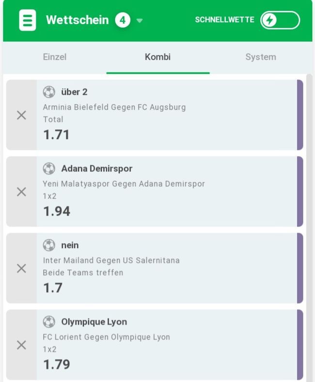Select the Kombi tab
The width and height of the screenshot is (315, 382).
pyautogui.click(x=157, y=57)
